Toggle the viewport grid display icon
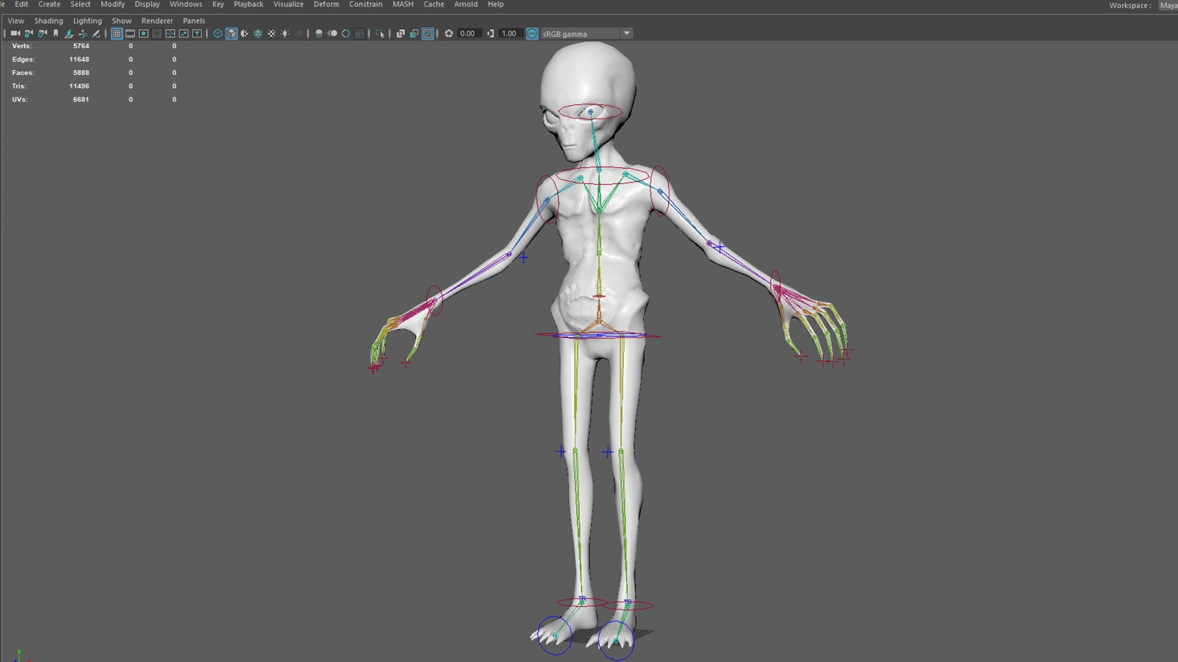Image resolution: width=1178 pixels, height=662 pixels. click(x=117, y=34)
